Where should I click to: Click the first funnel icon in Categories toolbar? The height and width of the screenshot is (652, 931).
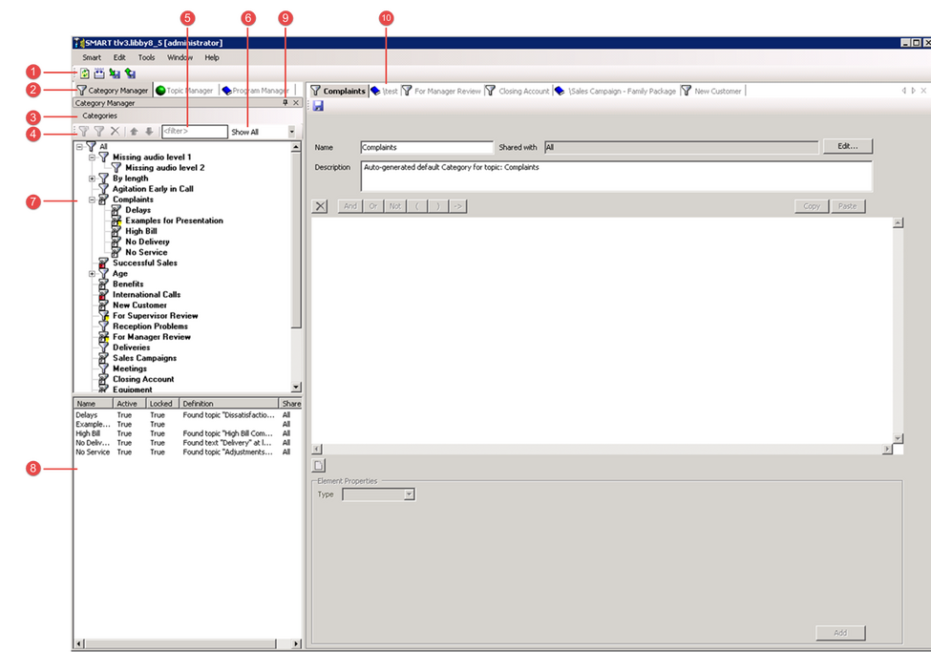coord(84,131)
